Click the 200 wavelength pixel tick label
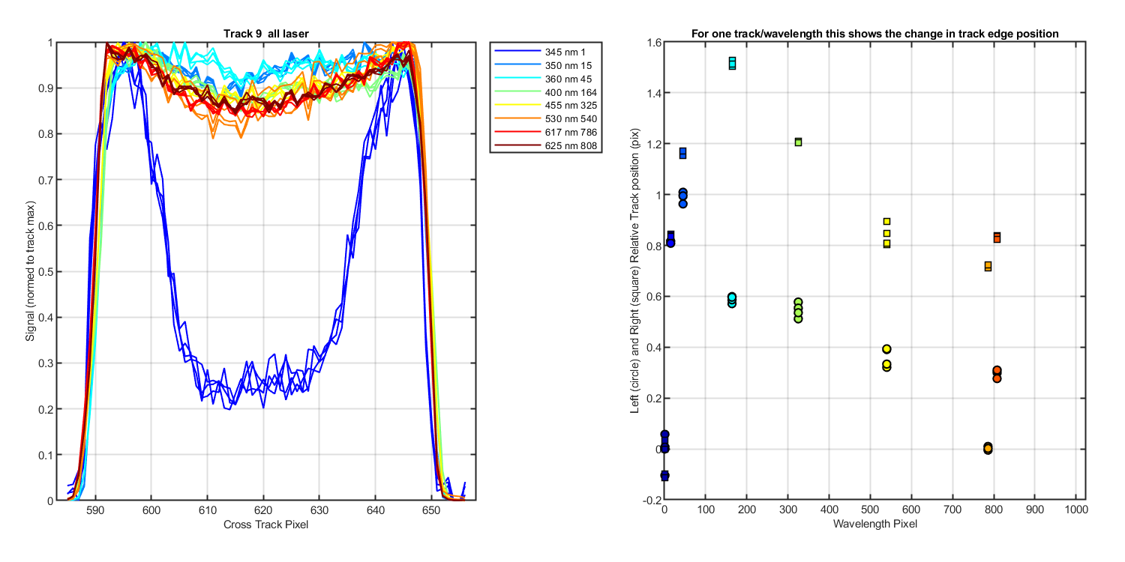 tap(746, 511)
